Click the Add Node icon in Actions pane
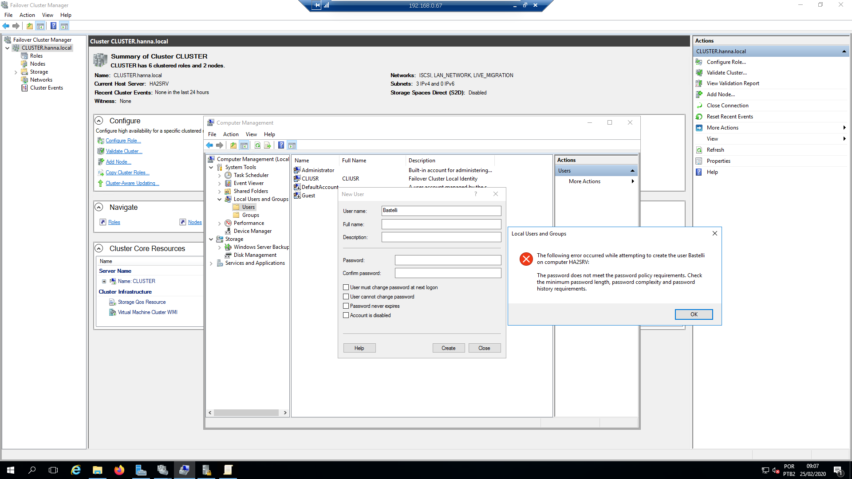This screenshot has height=479, width=852. tap(699, 94)
